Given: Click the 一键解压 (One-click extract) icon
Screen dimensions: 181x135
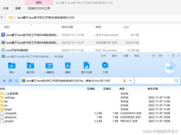Looking at the screenshot, I should point(49,66).
